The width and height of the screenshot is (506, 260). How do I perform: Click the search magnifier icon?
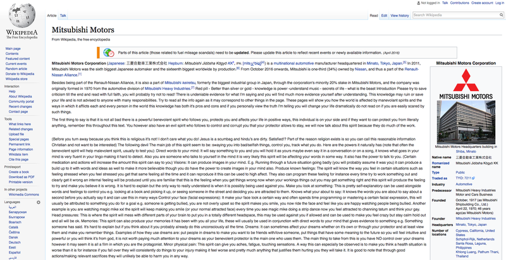click(x=501, y=15)
